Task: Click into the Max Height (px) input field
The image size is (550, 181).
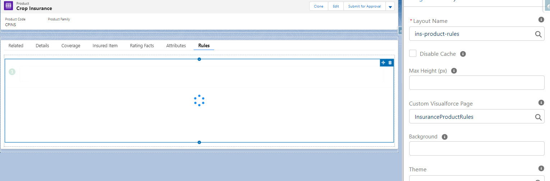Action: pyautogui.click(x=477, y=83)
